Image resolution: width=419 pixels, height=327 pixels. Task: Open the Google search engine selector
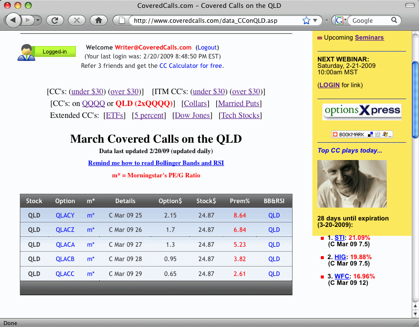pyautogui.click(x=341, y=20)
